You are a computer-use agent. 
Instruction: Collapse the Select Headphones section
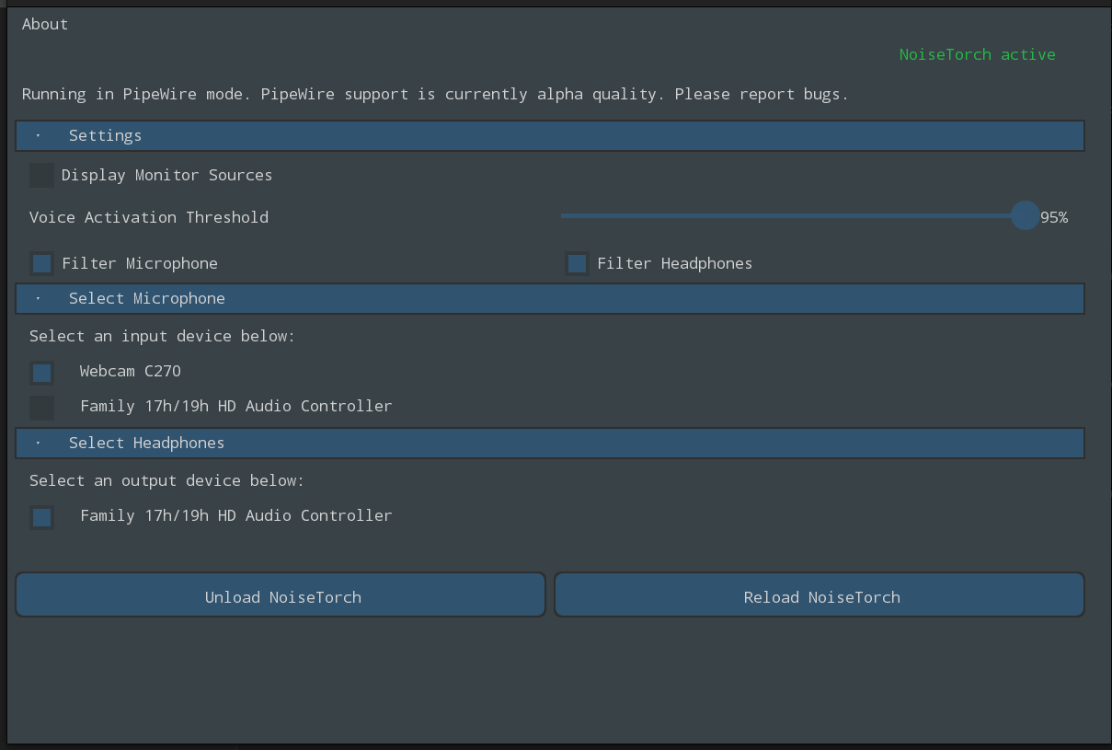[550, 444]
